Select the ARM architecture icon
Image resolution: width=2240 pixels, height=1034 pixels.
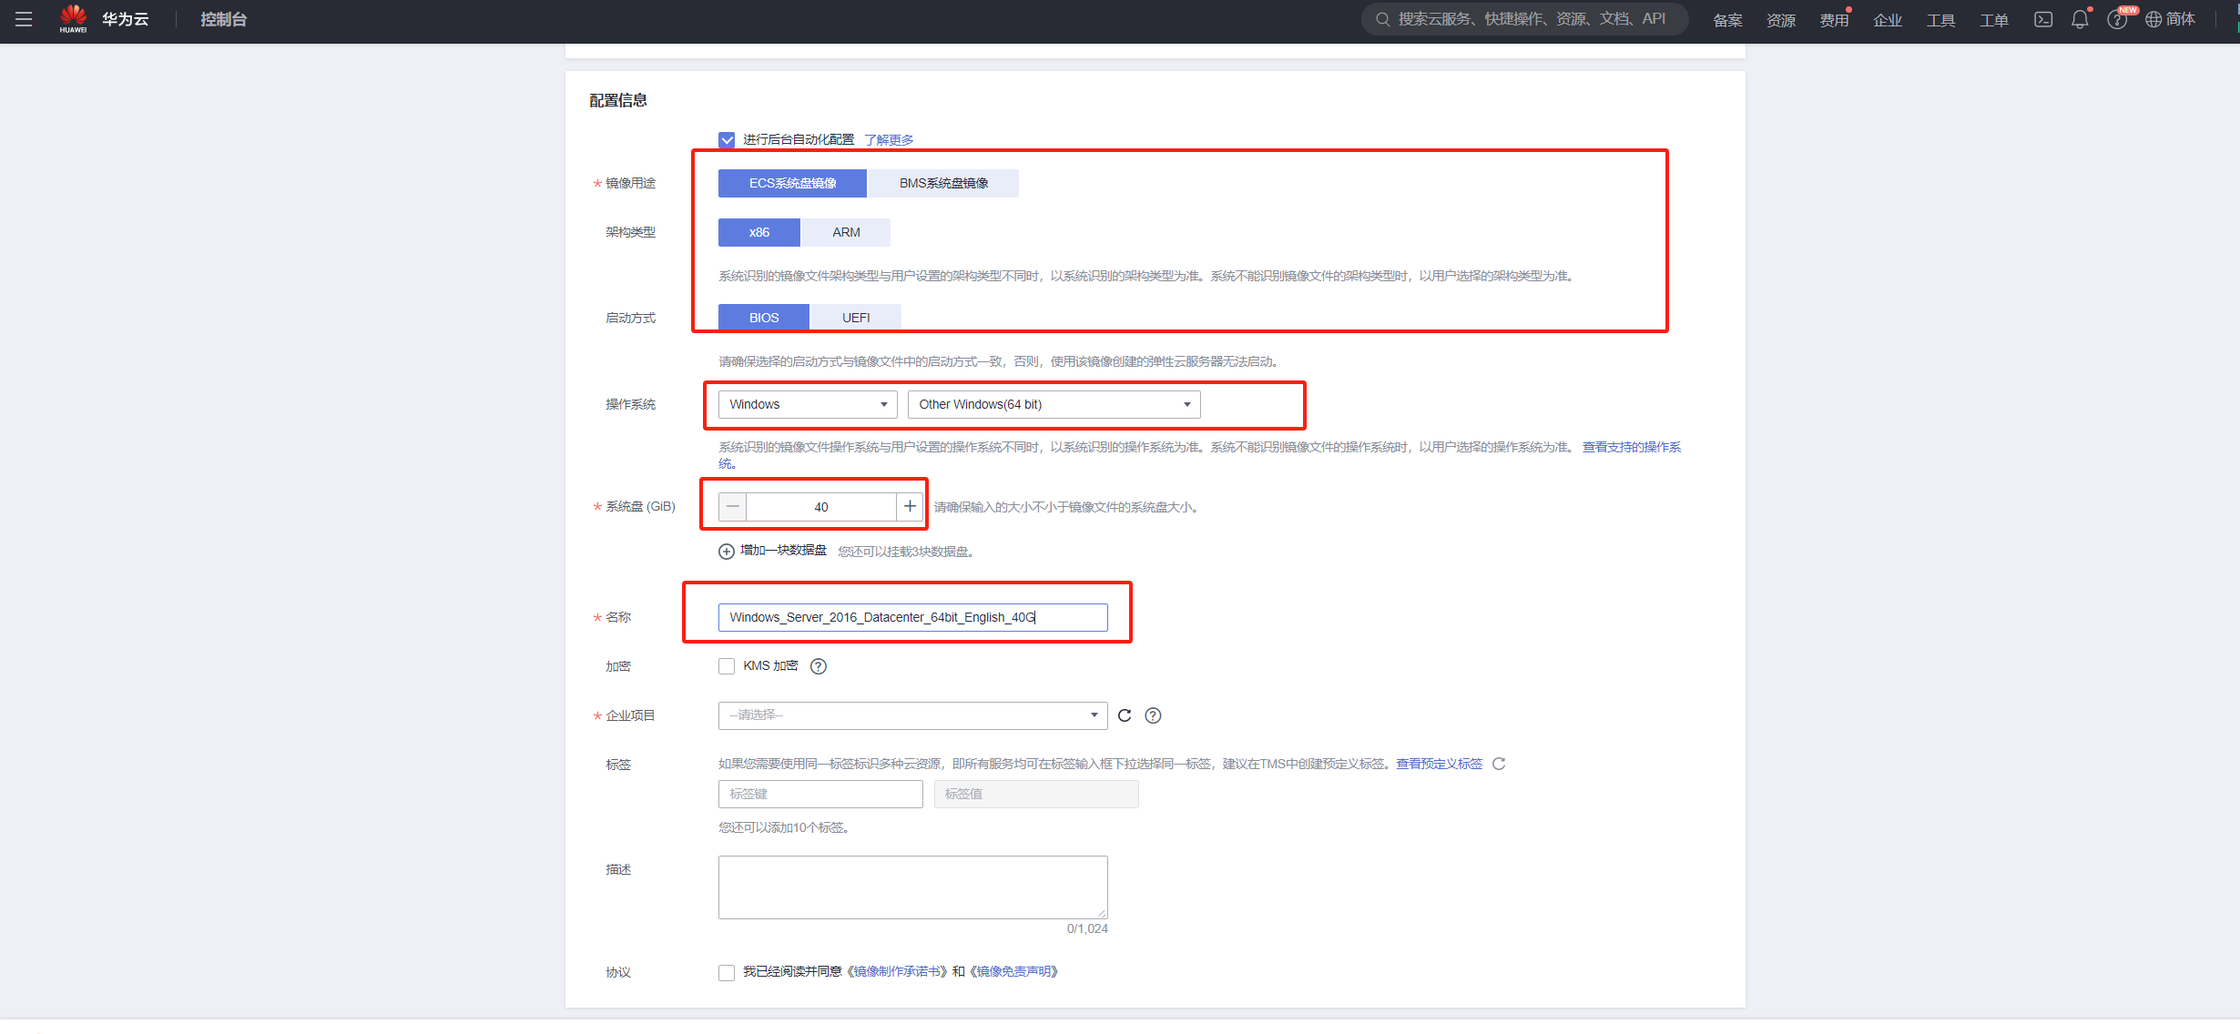843,231
